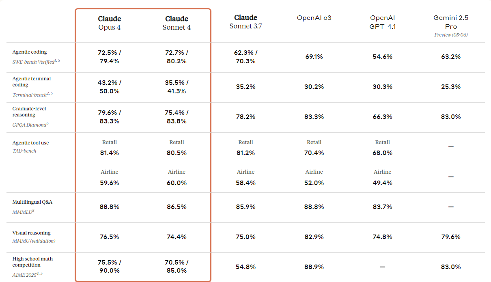Select the Claude Sonnet 4 column header

[177, 23]
